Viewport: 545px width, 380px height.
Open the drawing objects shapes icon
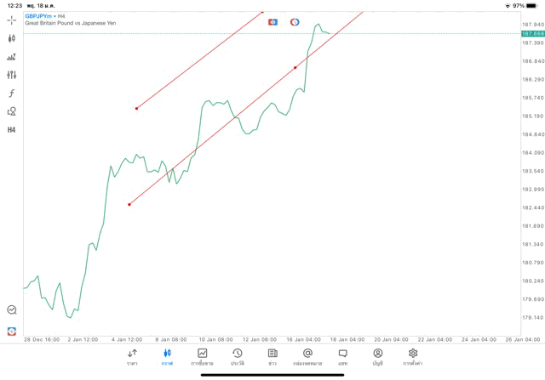pyautogui.click(x=12, y=111)
